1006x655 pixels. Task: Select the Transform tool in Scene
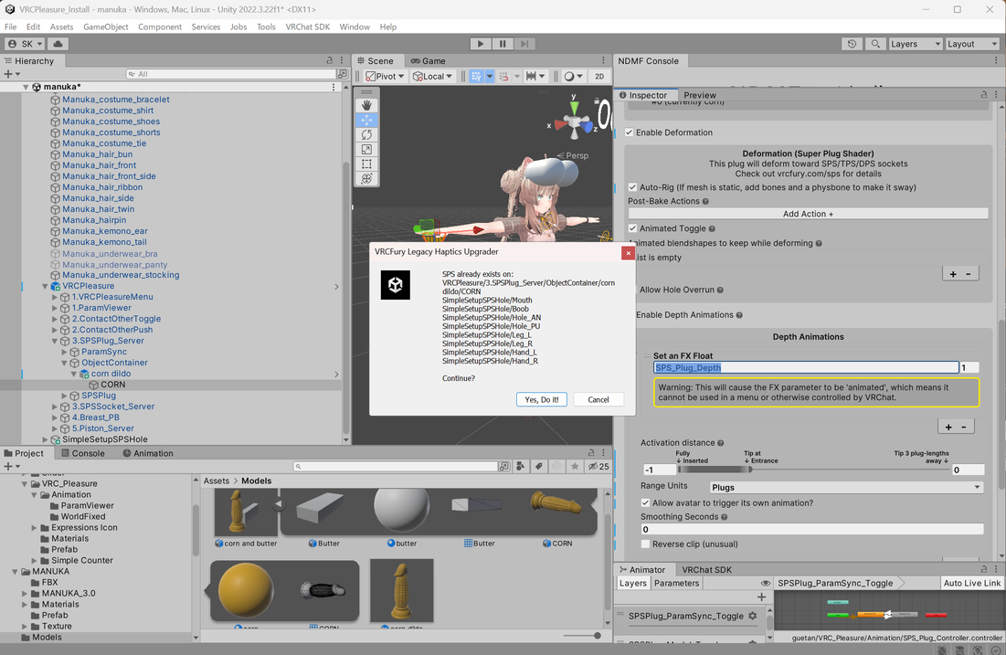pos(366,179)
